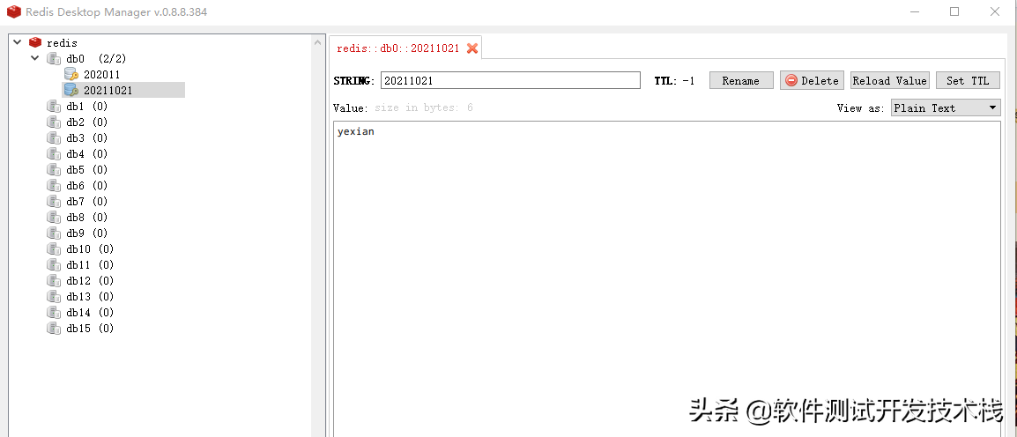The height and width of the screenshot is (437, 1017).
Task: Click the STRING key name field
Action: click(510, 80)
